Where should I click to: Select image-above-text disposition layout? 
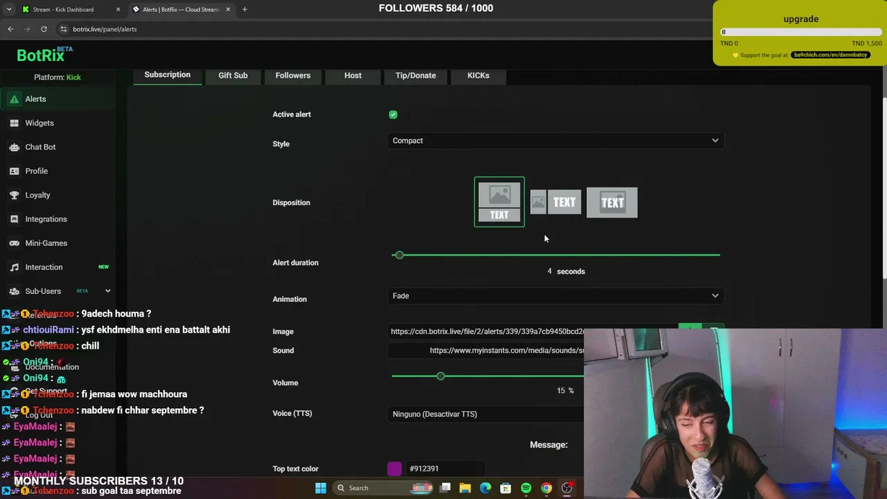click(x=499, y=202)
